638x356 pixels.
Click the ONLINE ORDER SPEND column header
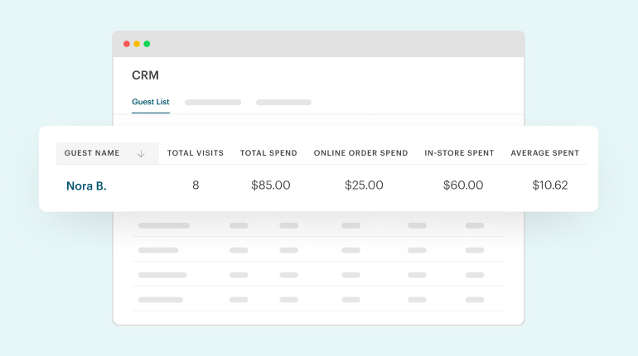tap(360, 153)
